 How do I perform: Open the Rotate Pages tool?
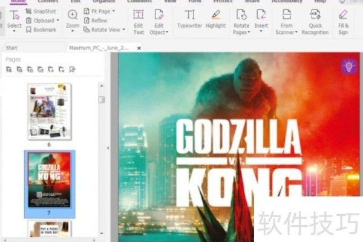click(241, 22)
